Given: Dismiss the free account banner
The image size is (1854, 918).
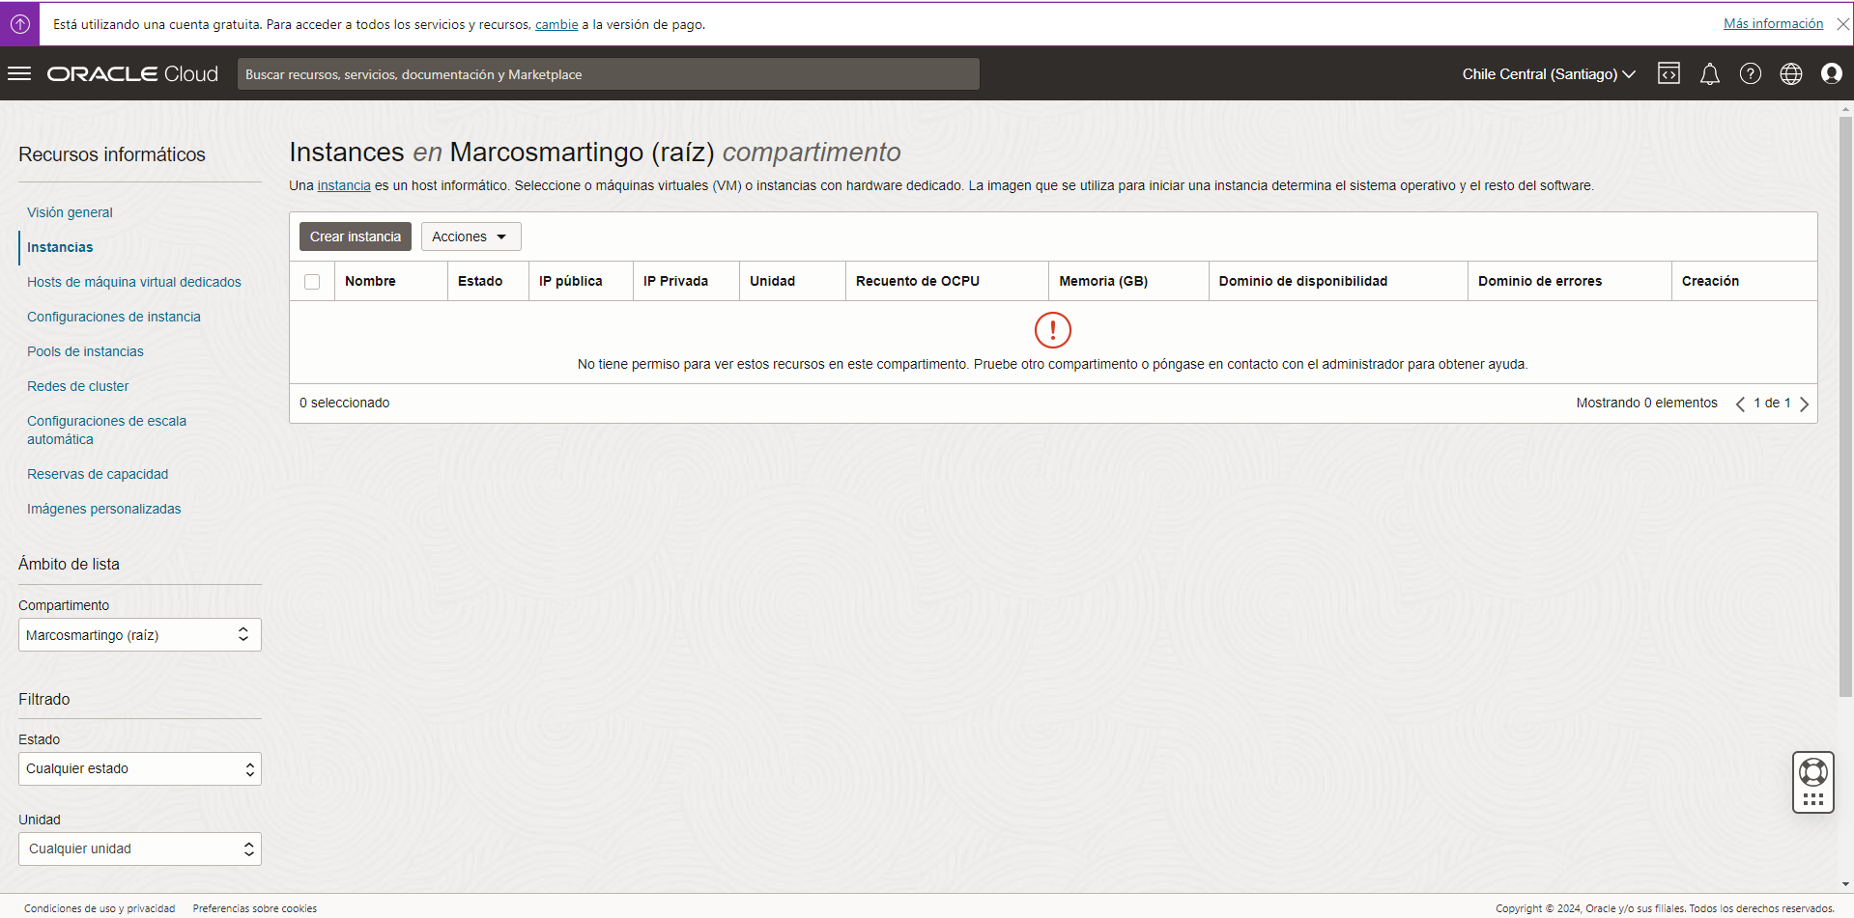Looking at the screenshot, I should point(1842,23).
